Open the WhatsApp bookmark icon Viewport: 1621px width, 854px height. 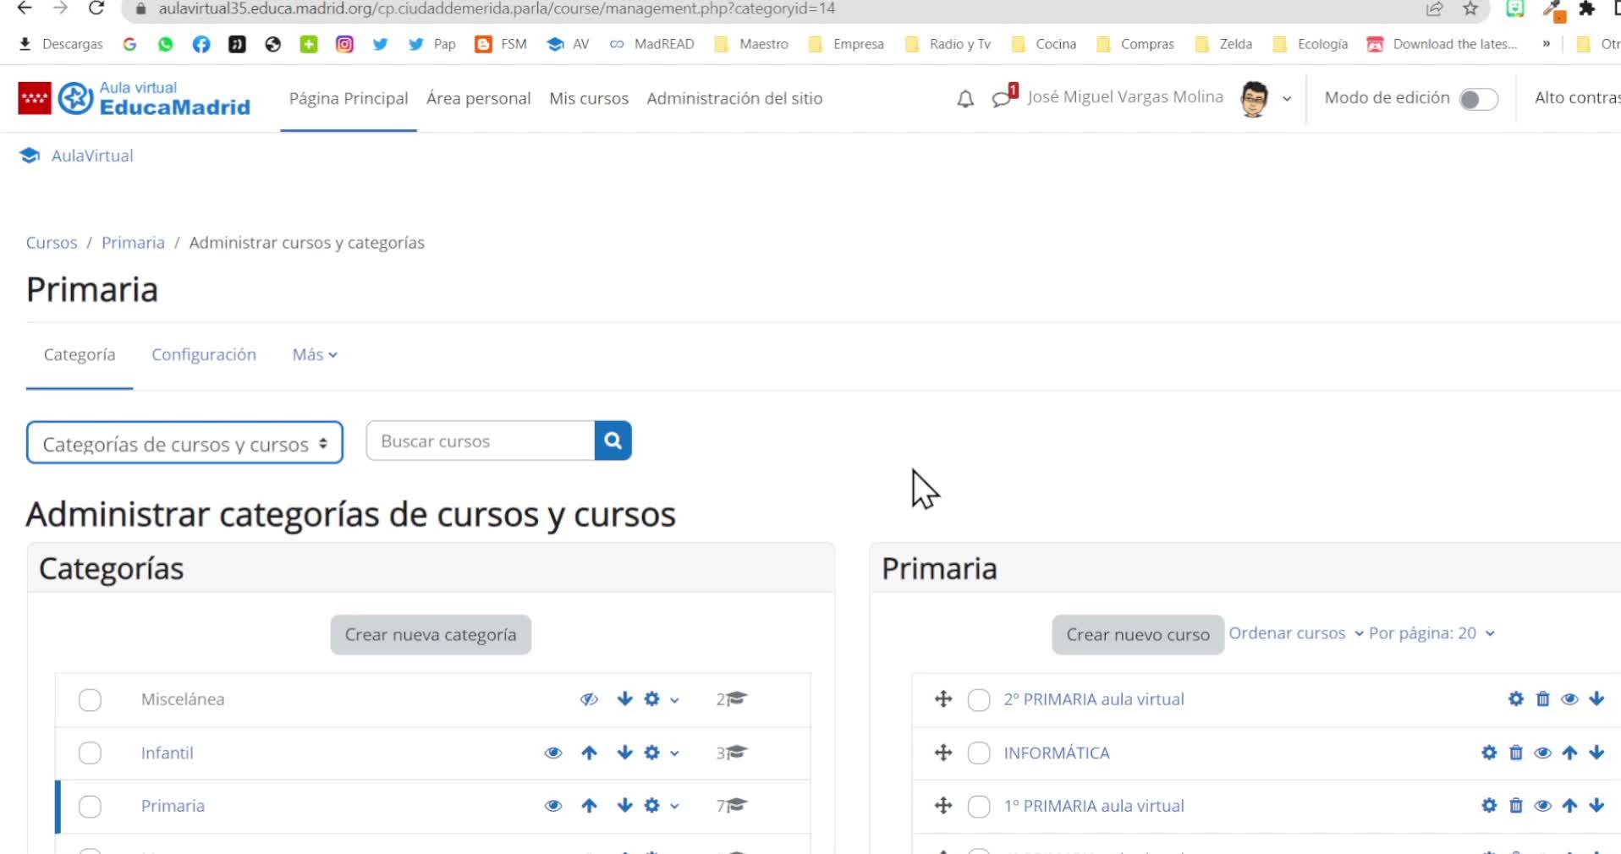pos(166,44)
